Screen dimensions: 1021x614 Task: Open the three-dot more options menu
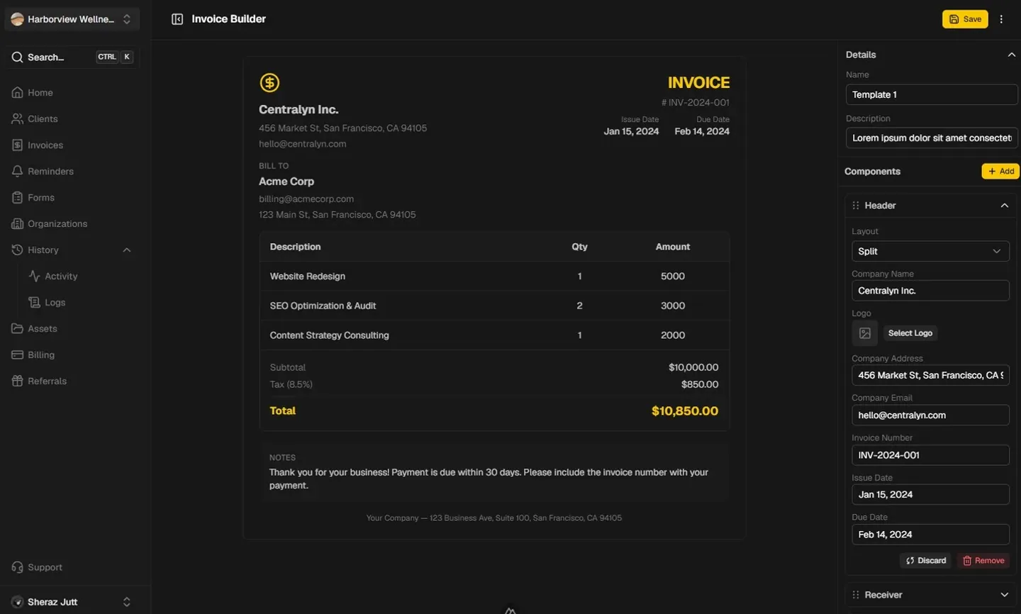tap(1001, 19)
